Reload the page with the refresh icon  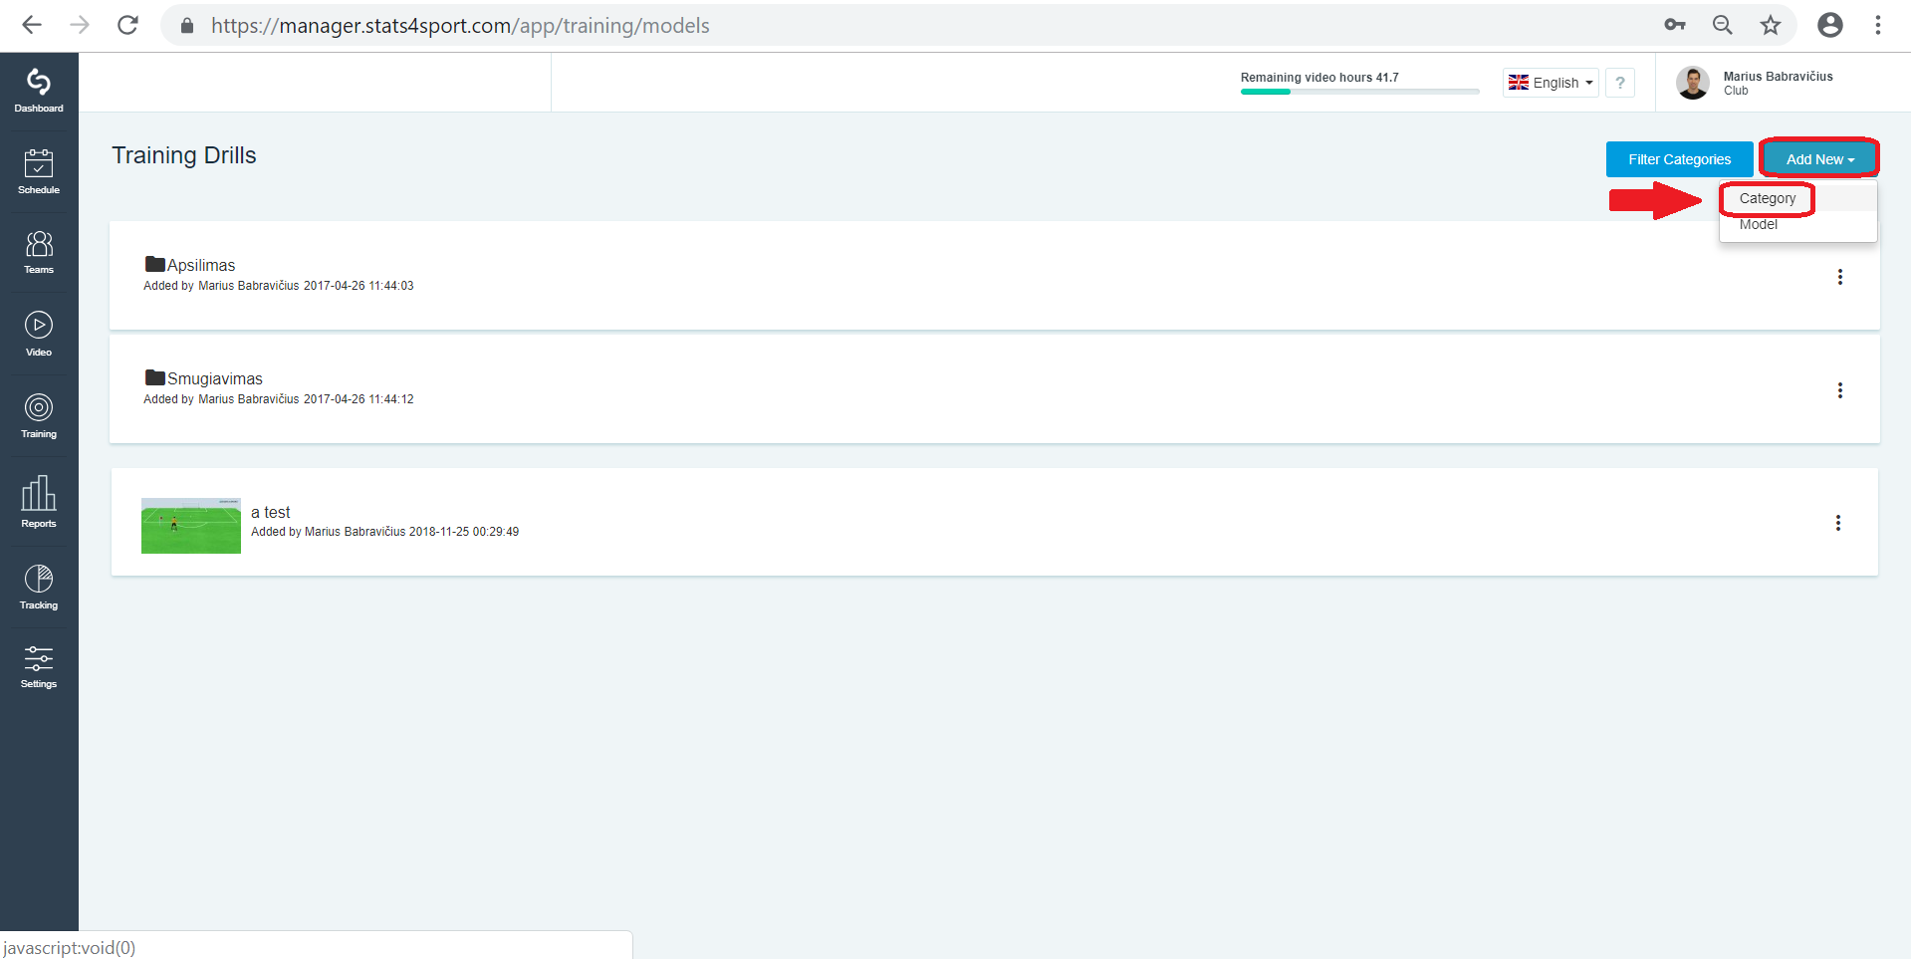pos(127,25)
